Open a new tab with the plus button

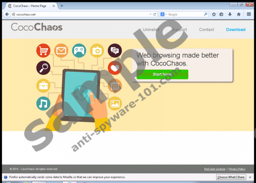pyautogui.click(x=62, y=5)
